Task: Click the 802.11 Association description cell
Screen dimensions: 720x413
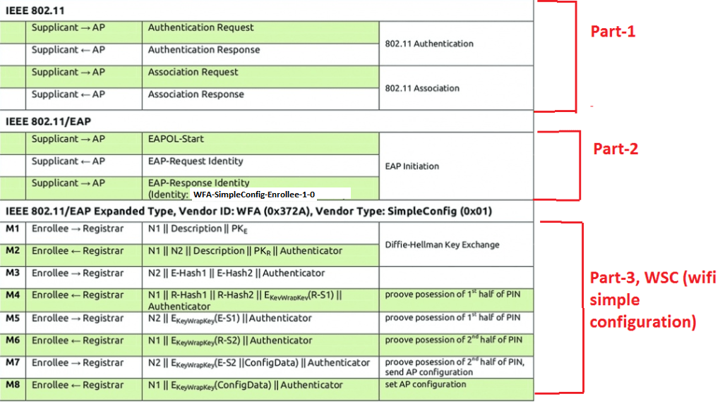Action: click(422, 89)
